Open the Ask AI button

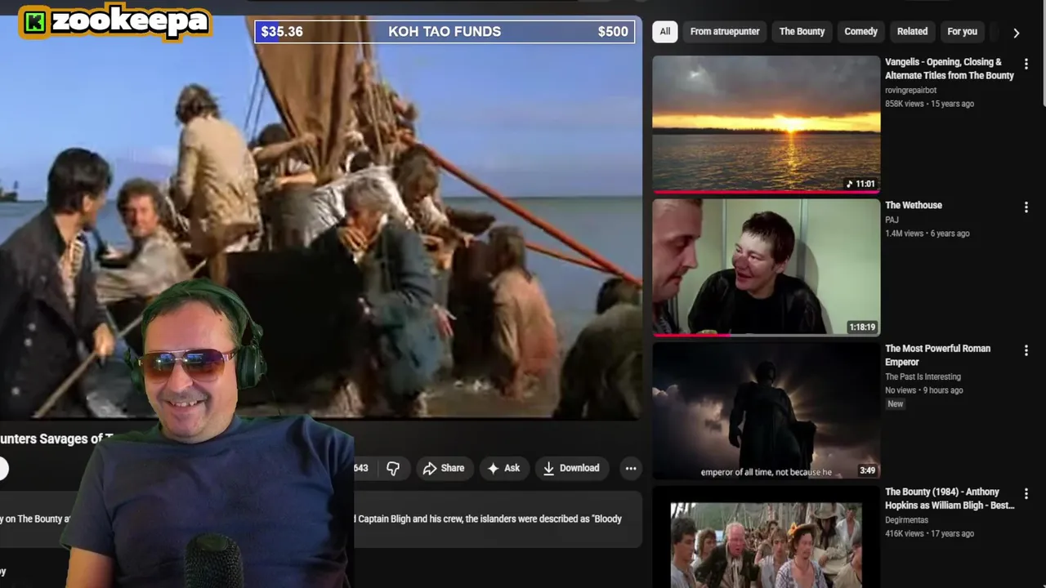tap(503, 468)
